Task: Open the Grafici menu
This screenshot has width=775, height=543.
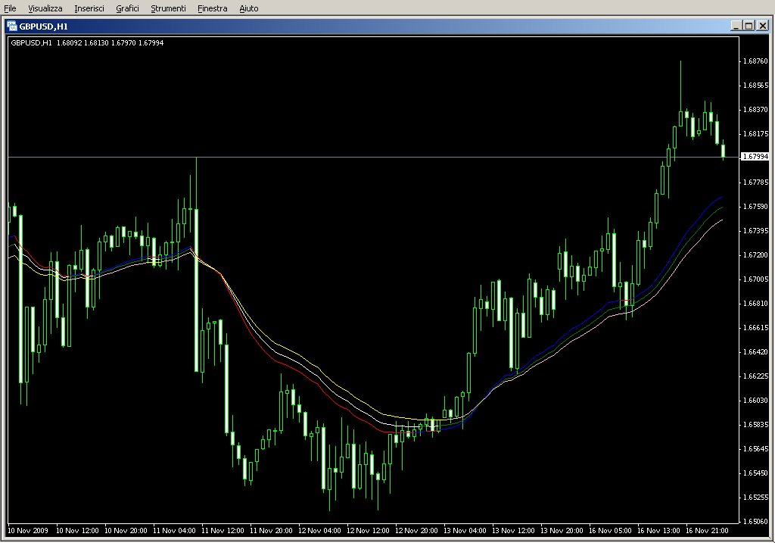Action: (127, 8)
